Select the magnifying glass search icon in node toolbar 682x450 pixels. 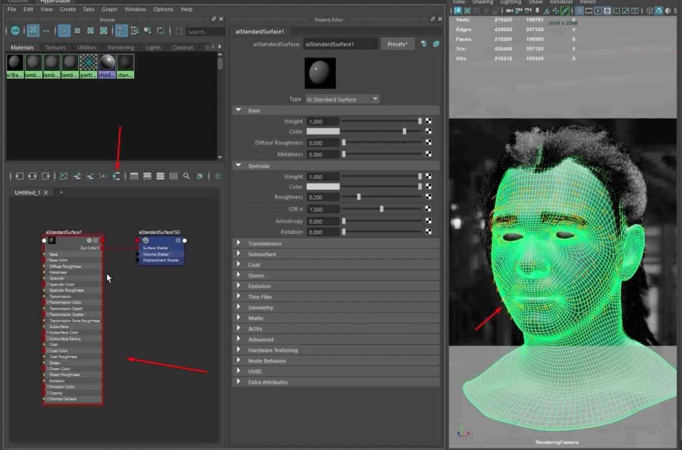[186, 176]
